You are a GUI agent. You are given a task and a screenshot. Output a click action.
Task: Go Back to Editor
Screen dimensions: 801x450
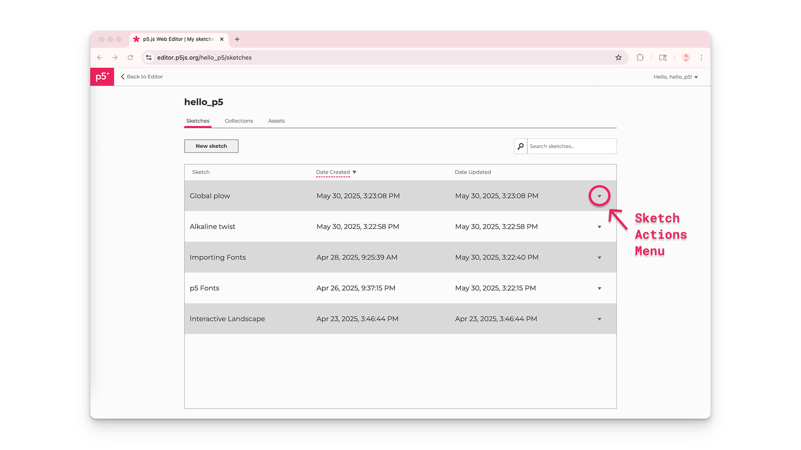(x=142, y=77)
